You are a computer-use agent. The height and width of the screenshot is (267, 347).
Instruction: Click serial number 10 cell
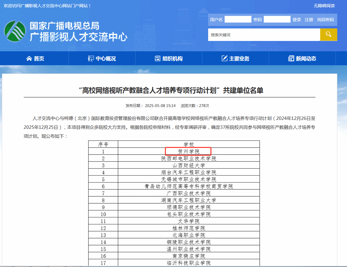(103, 214)
